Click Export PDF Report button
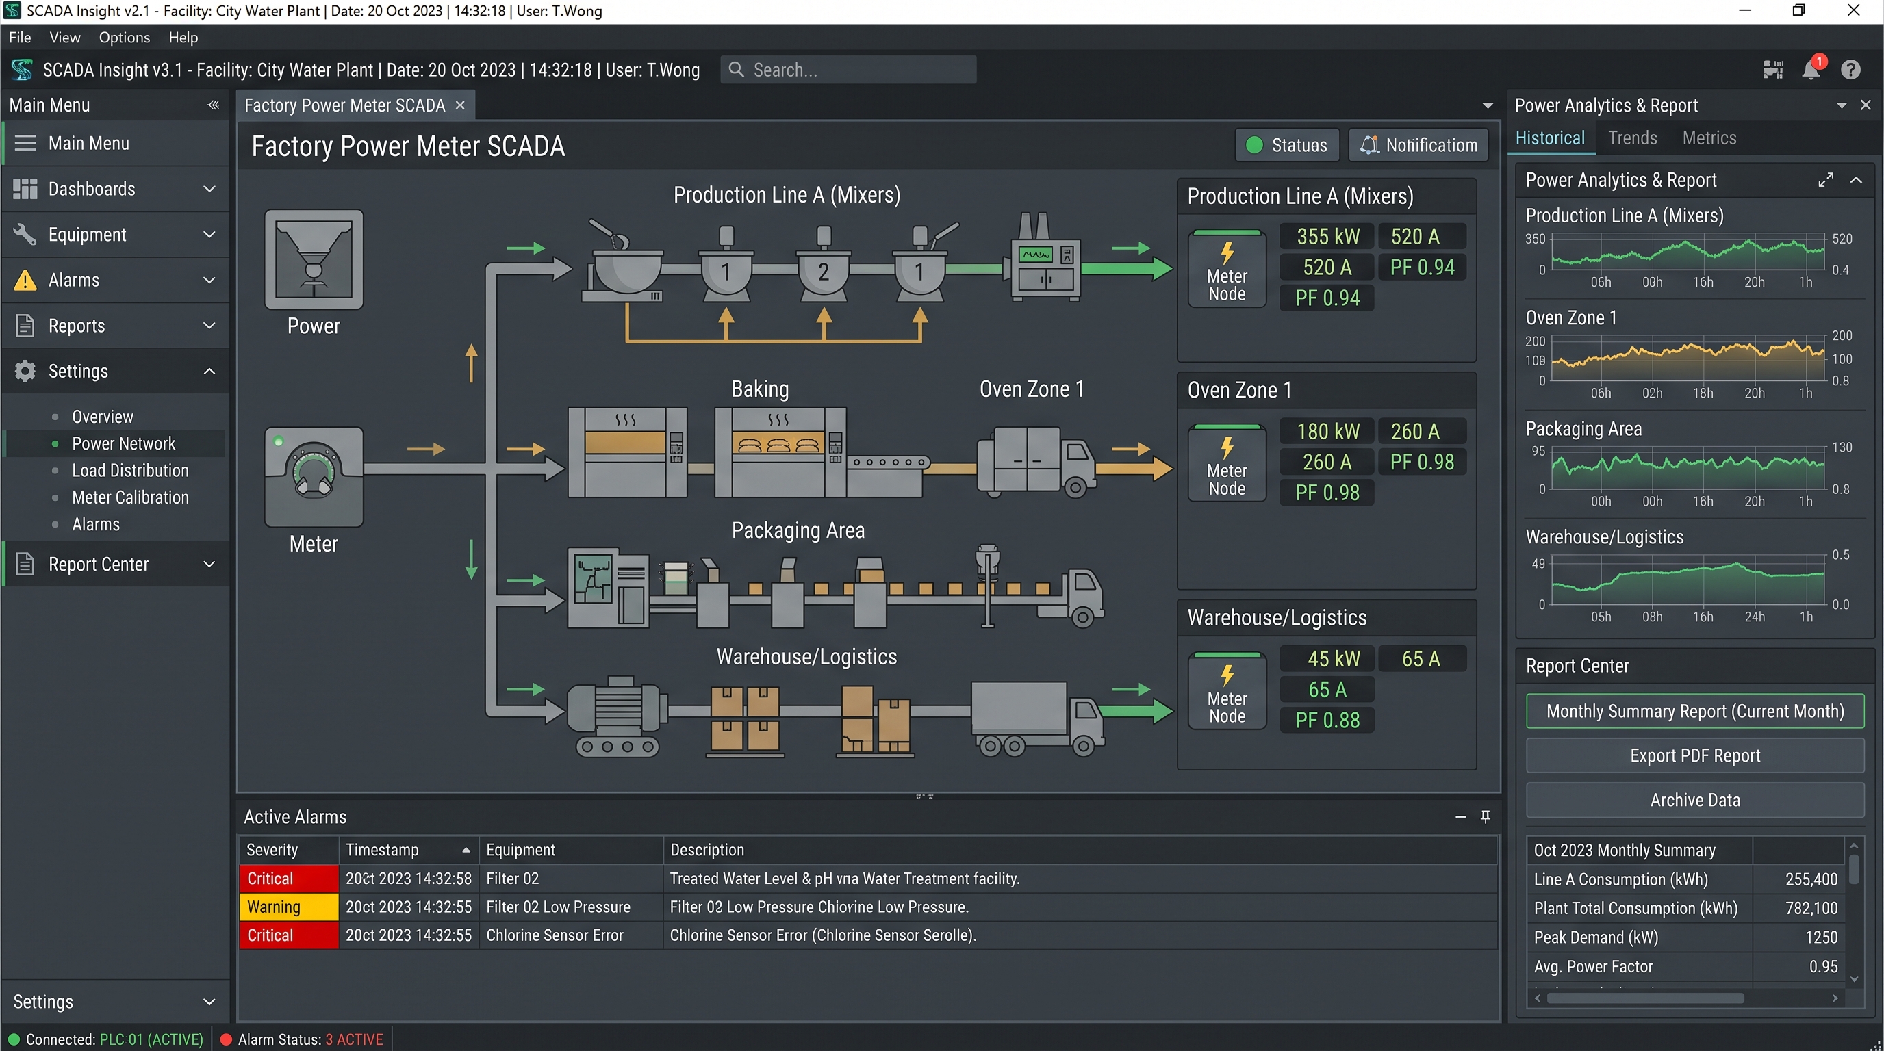The width and height of the screenshot is (1884, 1051). pyautogui.click(x=1694, y=755)
